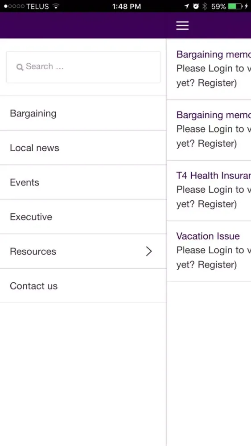
Task: Tap the Bluetooth status icon
Action: coord(205,6)
